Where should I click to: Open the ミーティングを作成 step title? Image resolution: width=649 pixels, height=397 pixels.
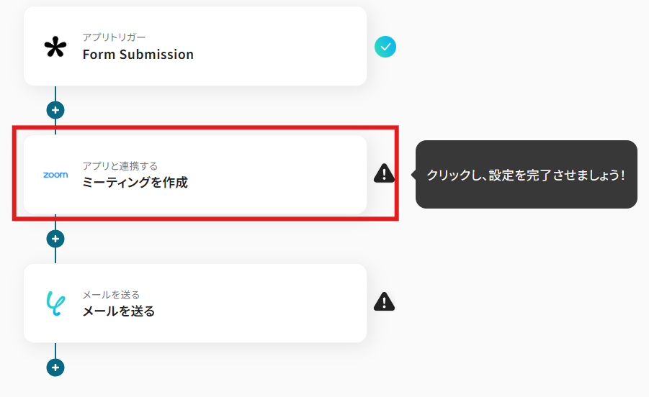(135, 183)
